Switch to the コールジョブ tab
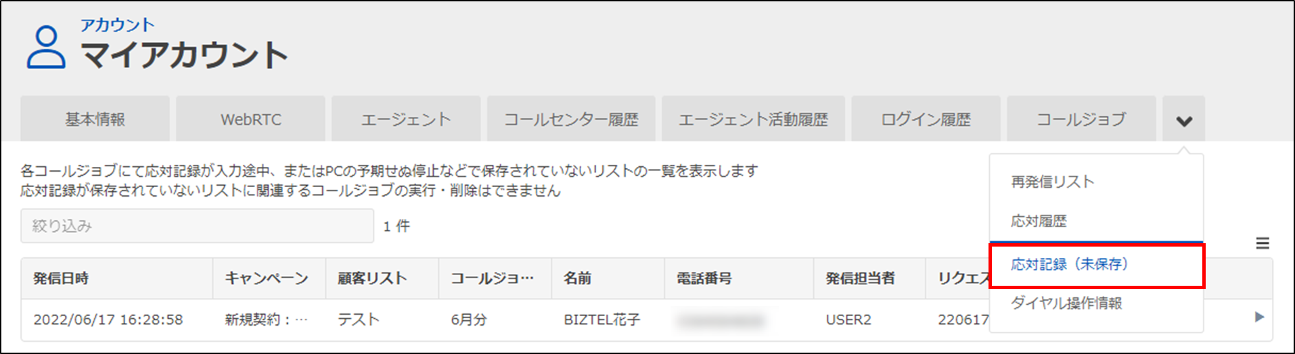 [1081, 120]
